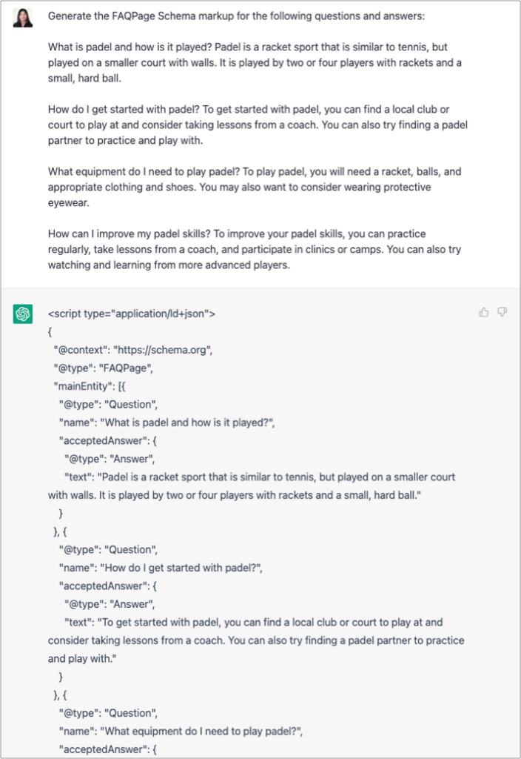Click the thumbs down icon
Image resolution: width=521 pixels, height=759 pixels.
click(x=502, y=312)
